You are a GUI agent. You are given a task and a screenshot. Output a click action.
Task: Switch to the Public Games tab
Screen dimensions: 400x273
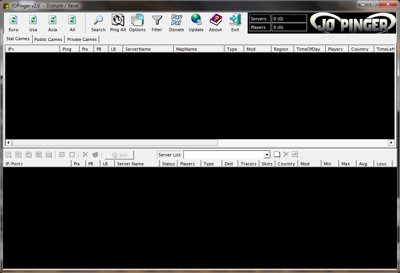pyautogui.click(x=48, y=39)
